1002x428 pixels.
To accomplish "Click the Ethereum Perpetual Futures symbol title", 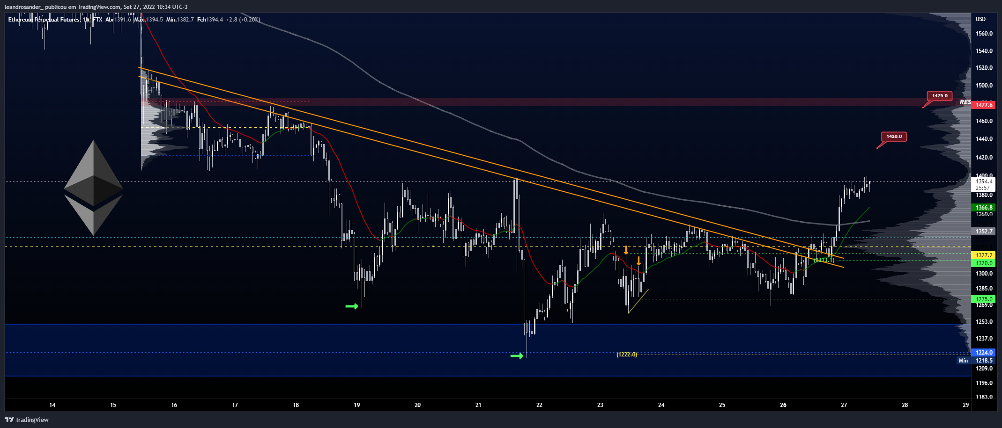I will tap(44, 20).
